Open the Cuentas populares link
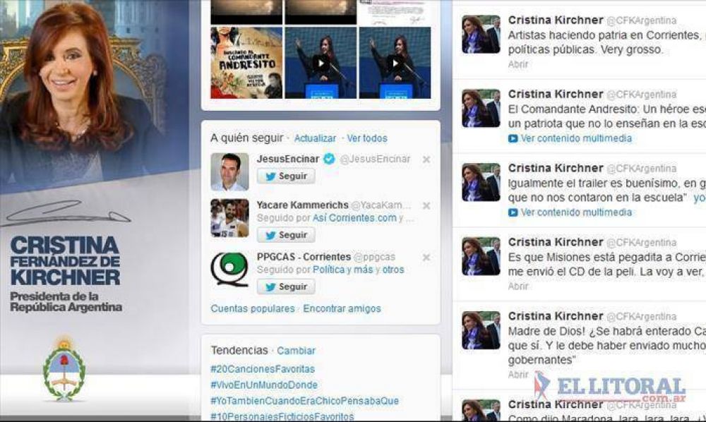 [253, 308]
